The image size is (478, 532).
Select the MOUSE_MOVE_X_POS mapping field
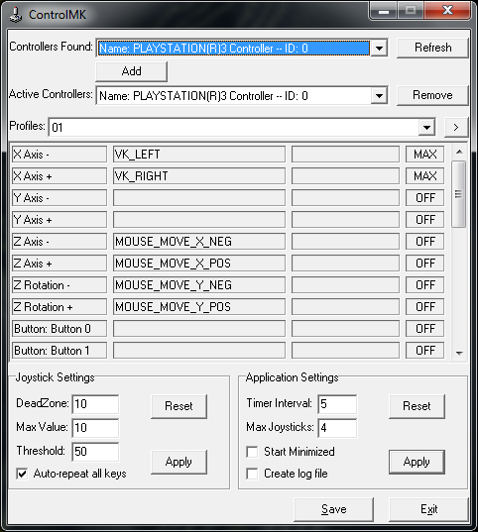pyautogui.click(x=199, y=264)
